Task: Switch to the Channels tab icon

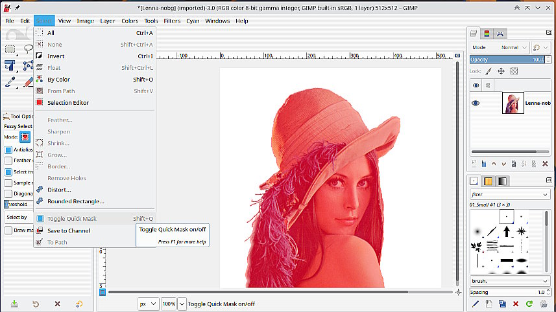Action: pos(487,33)
